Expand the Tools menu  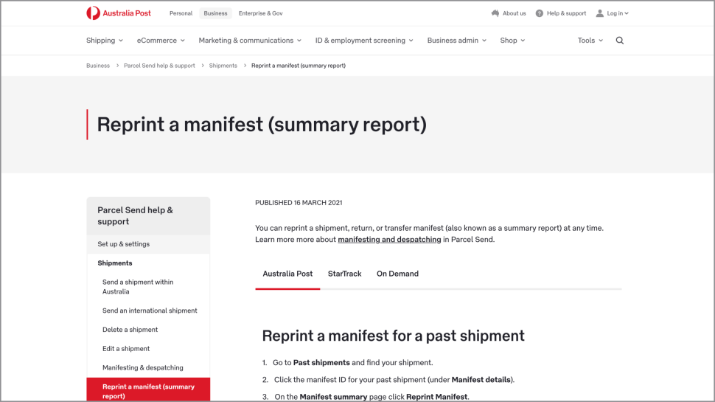[x=590, y=41]
